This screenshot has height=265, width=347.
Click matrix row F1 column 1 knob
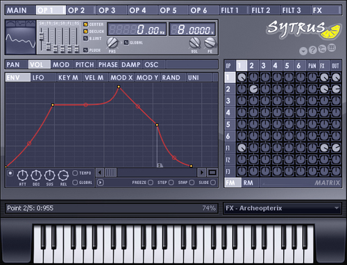coord(242,147)
